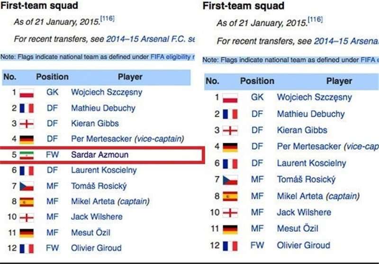This screenshot has width=379, height=264.
Task: Open right Laurent Koscielny player link
Action: point(312,163)
